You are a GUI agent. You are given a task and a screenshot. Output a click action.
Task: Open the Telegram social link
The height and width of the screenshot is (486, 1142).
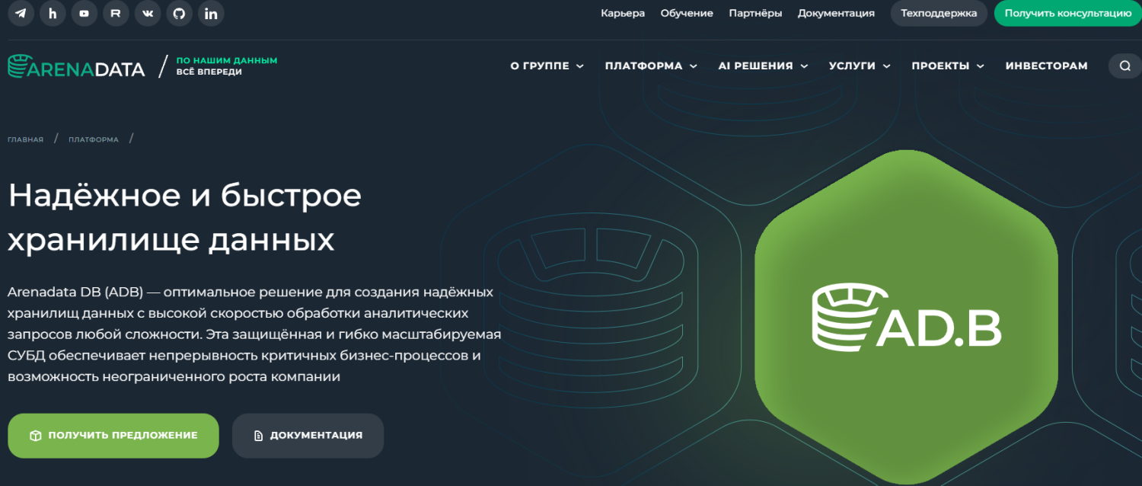[x=21, y=14]
